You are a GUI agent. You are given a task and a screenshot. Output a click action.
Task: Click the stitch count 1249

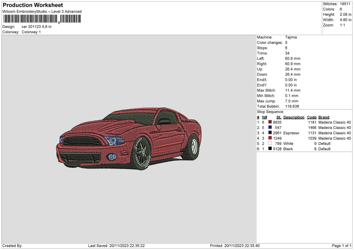[278, 138]
